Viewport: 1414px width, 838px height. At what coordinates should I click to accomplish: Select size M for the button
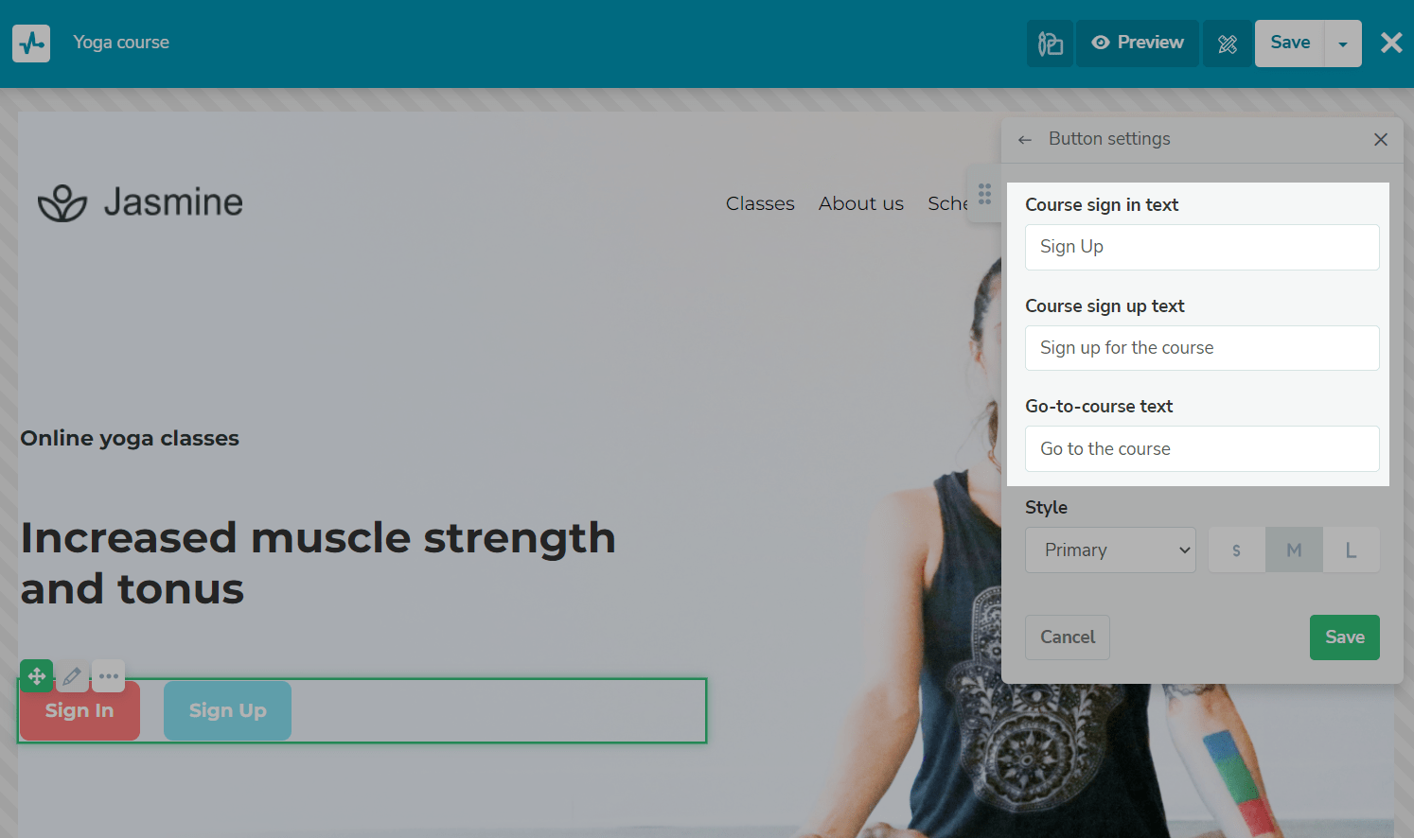pos(1294,550)
